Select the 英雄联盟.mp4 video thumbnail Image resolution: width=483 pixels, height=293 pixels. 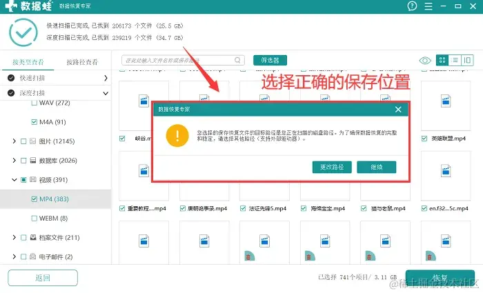446,106
